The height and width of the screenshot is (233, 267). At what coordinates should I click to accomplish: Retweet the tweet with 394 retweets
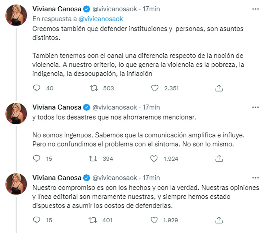click(95, 159)
